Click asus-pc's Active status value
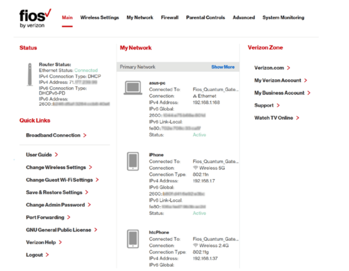 tap(199, 135)
